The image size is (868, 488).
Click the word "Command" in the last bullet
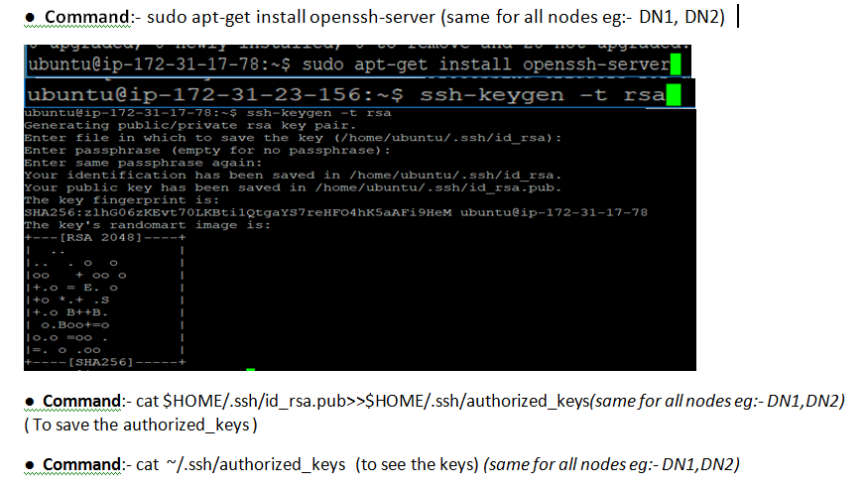81,465
